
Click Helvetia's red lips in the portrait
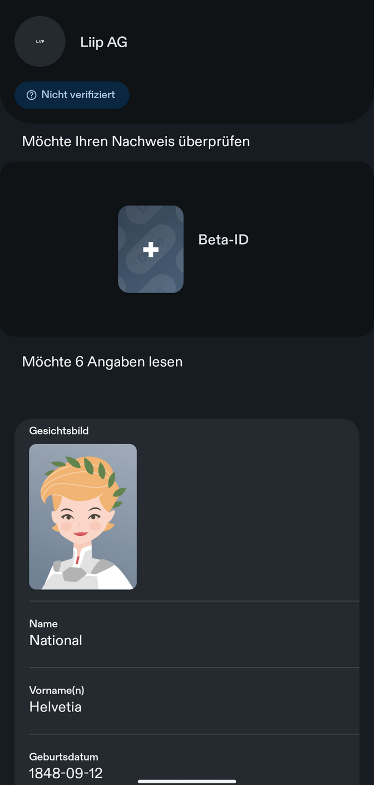click(x=81, y=534)
